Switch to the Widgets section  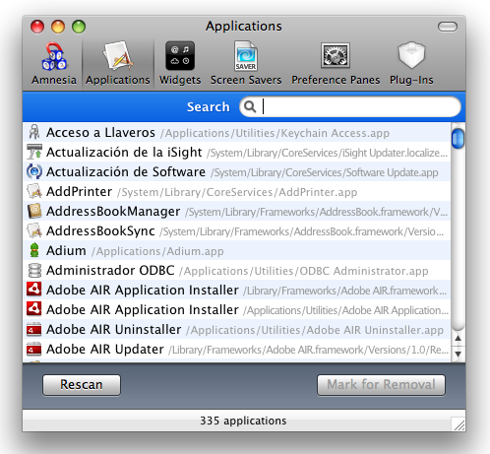180,63
